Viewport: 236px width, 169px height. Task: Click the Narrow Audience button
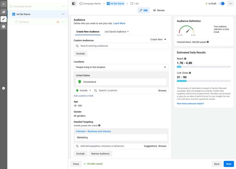pyautogui.click(x=100, y=154)
